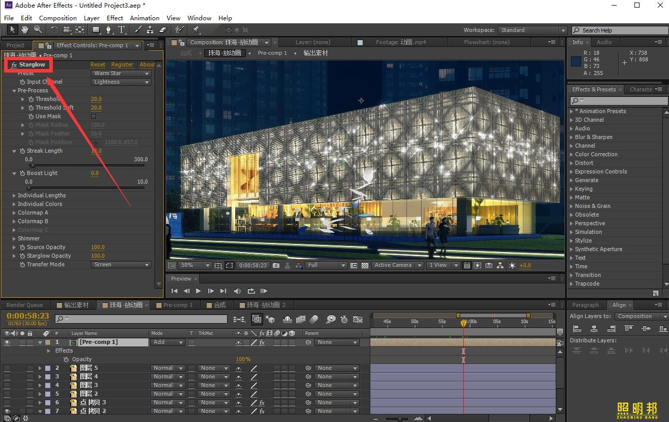Take a snapshot with the camera icon
The height and width of the screenshot is (422, 669).
pos(276,265)
